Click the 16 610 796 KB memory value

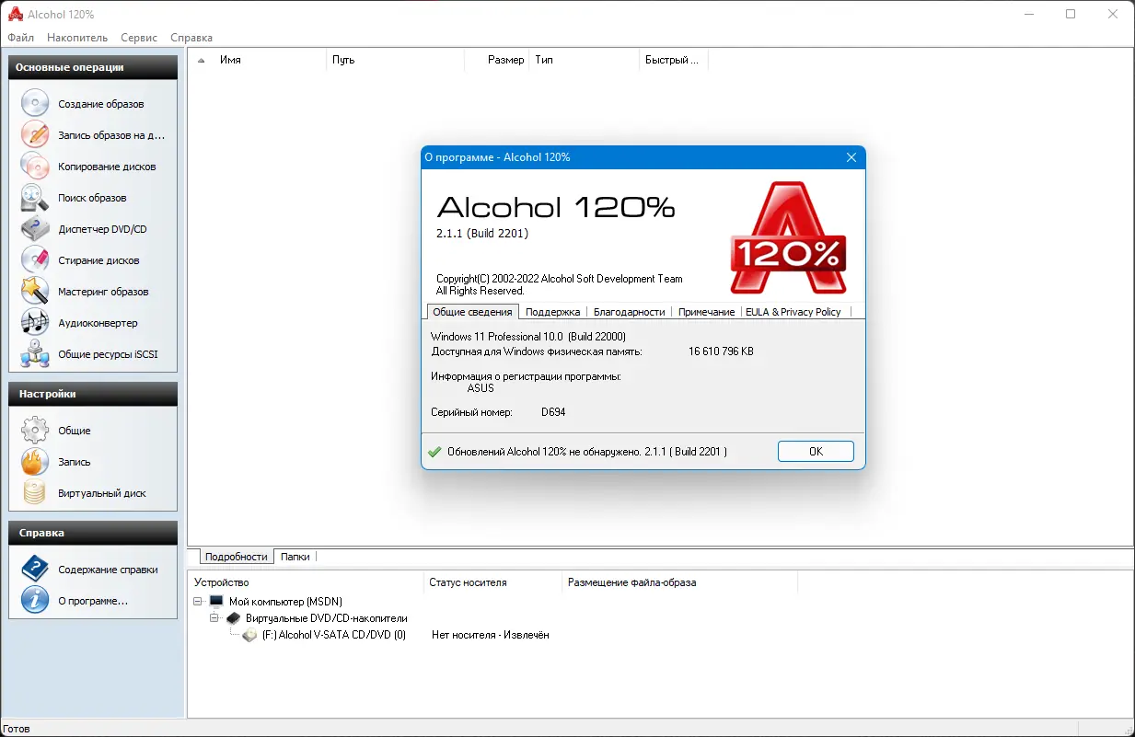[x=721, y=351]
